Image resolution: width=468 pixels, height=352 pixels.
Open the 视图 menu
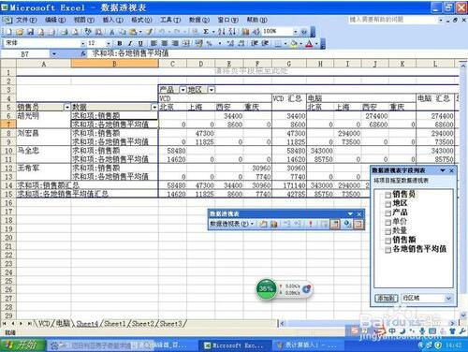[x=83, y=20]
